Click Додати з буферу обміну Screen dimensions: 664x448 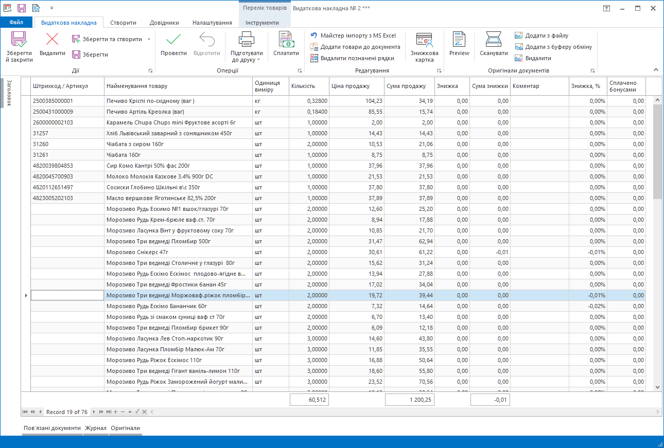click(x=553, y=47)
